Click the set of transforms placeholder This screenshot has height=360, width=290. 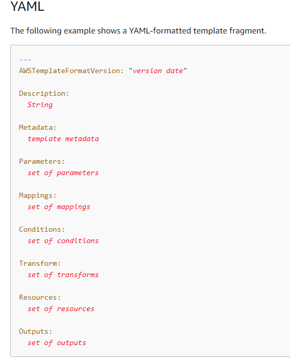pos(63,275)
